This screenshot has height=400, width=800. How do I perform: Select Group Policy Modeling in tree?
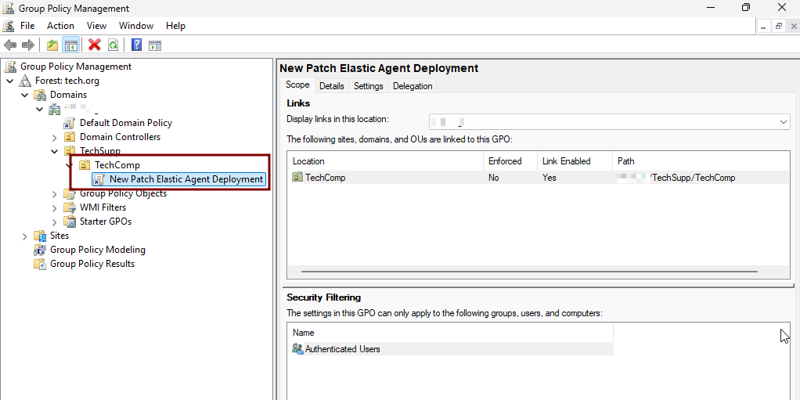(98, 250)
